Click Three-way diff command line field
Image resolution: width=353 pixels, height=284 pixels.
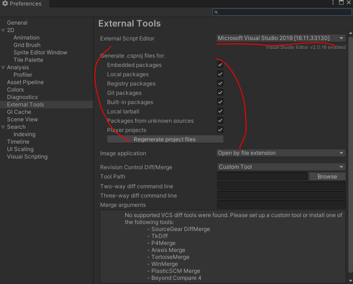[x=281, y=196]
